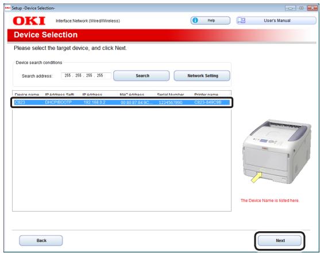Click the Search address IP field

point(86,75)
